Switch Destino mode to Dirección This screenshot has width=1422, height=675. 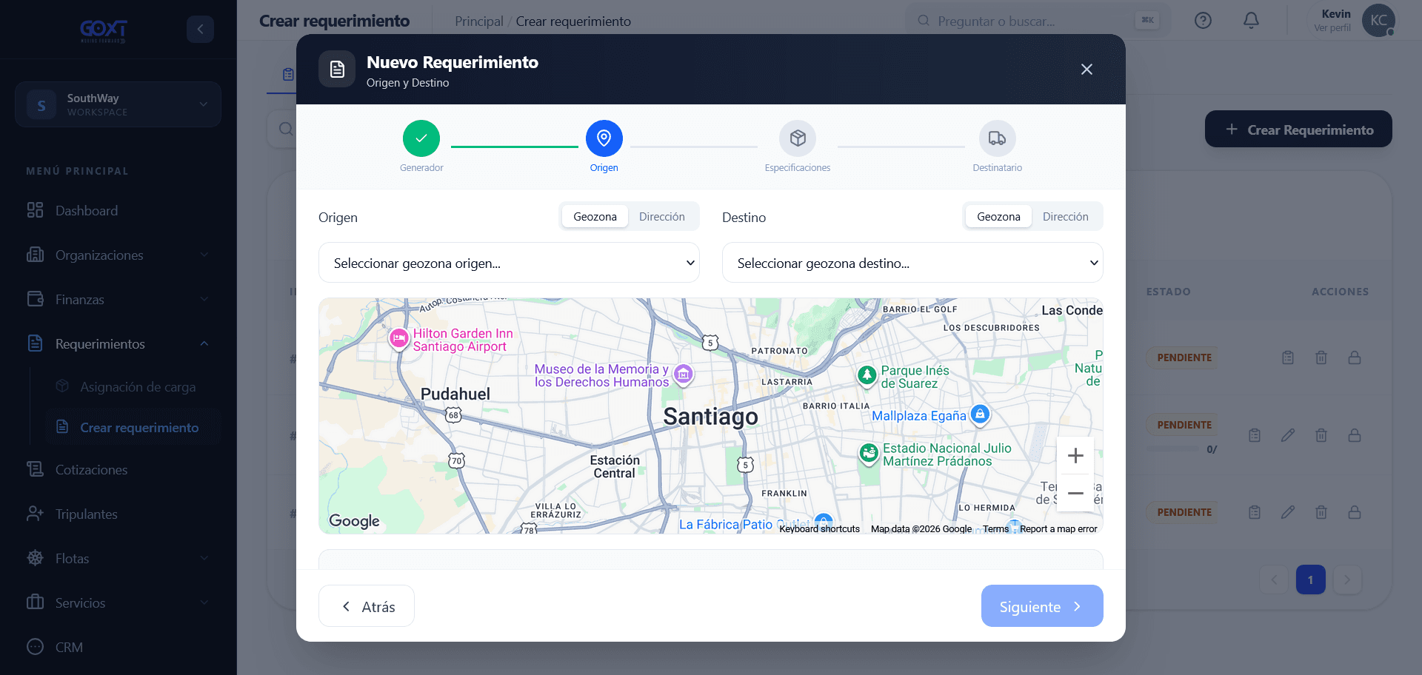(1065, 217)
